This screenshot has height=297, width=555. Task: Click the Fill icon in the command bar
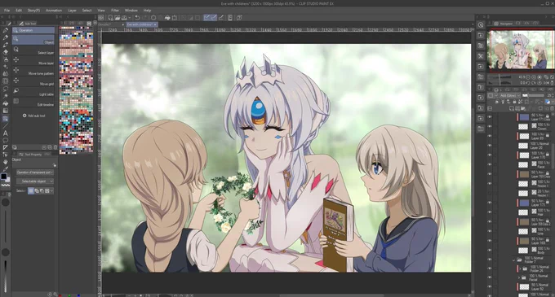click(x=167, y=18)
